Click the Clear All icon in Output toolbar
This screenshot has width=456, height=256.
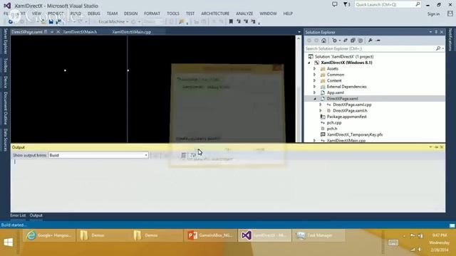point(184,155)
